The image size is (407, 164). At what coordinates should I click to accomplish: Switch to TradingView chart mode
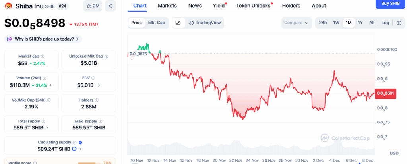coord(205,23)
